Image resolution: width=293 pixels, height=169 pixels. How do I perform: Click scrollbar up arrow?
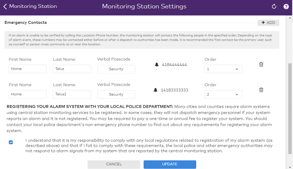[290, 18]
